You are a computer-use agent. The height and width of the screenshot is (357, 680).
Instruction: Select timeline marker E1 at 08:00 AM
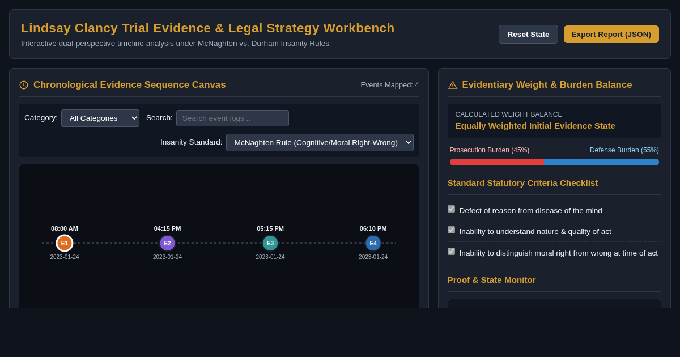(x=65, y=243)
